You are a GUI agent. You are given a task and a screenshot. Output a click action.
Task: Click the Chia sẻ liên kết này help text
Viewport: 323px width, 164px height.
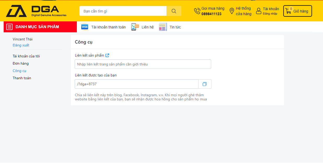pos(141,97)
